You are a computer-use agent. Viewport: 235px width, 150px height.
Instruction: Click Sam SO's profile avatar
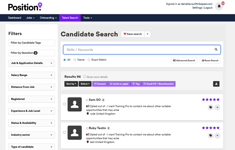point(75,104)
